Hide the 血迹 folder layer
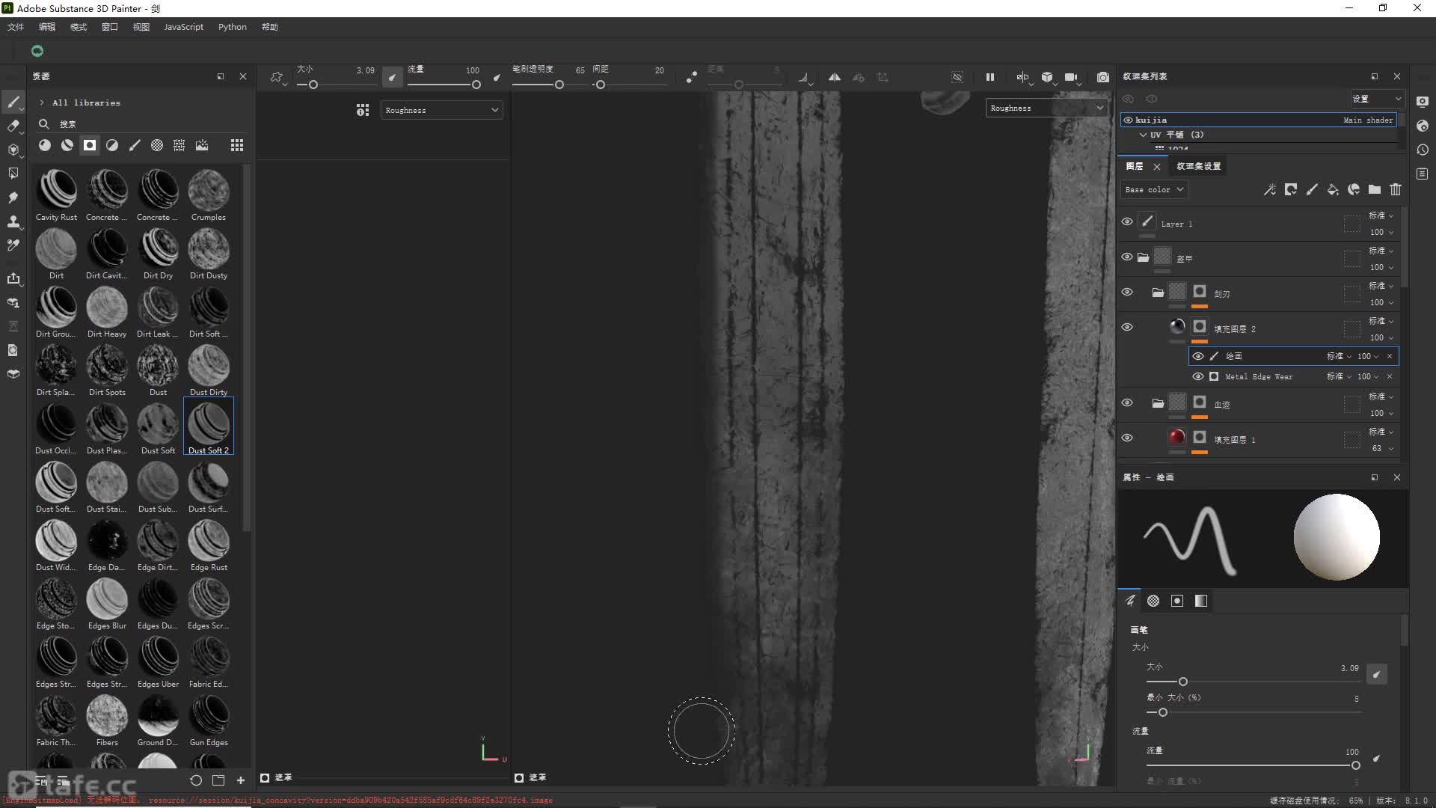 coord(1127,403)
